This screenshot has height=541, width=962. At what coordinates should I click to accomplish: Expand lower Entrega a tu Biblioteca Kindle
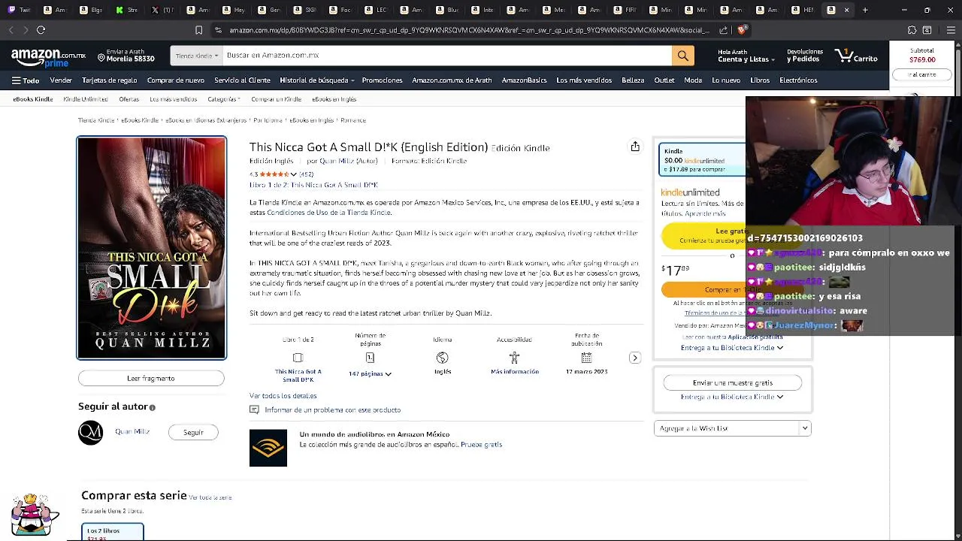(732, 397)
